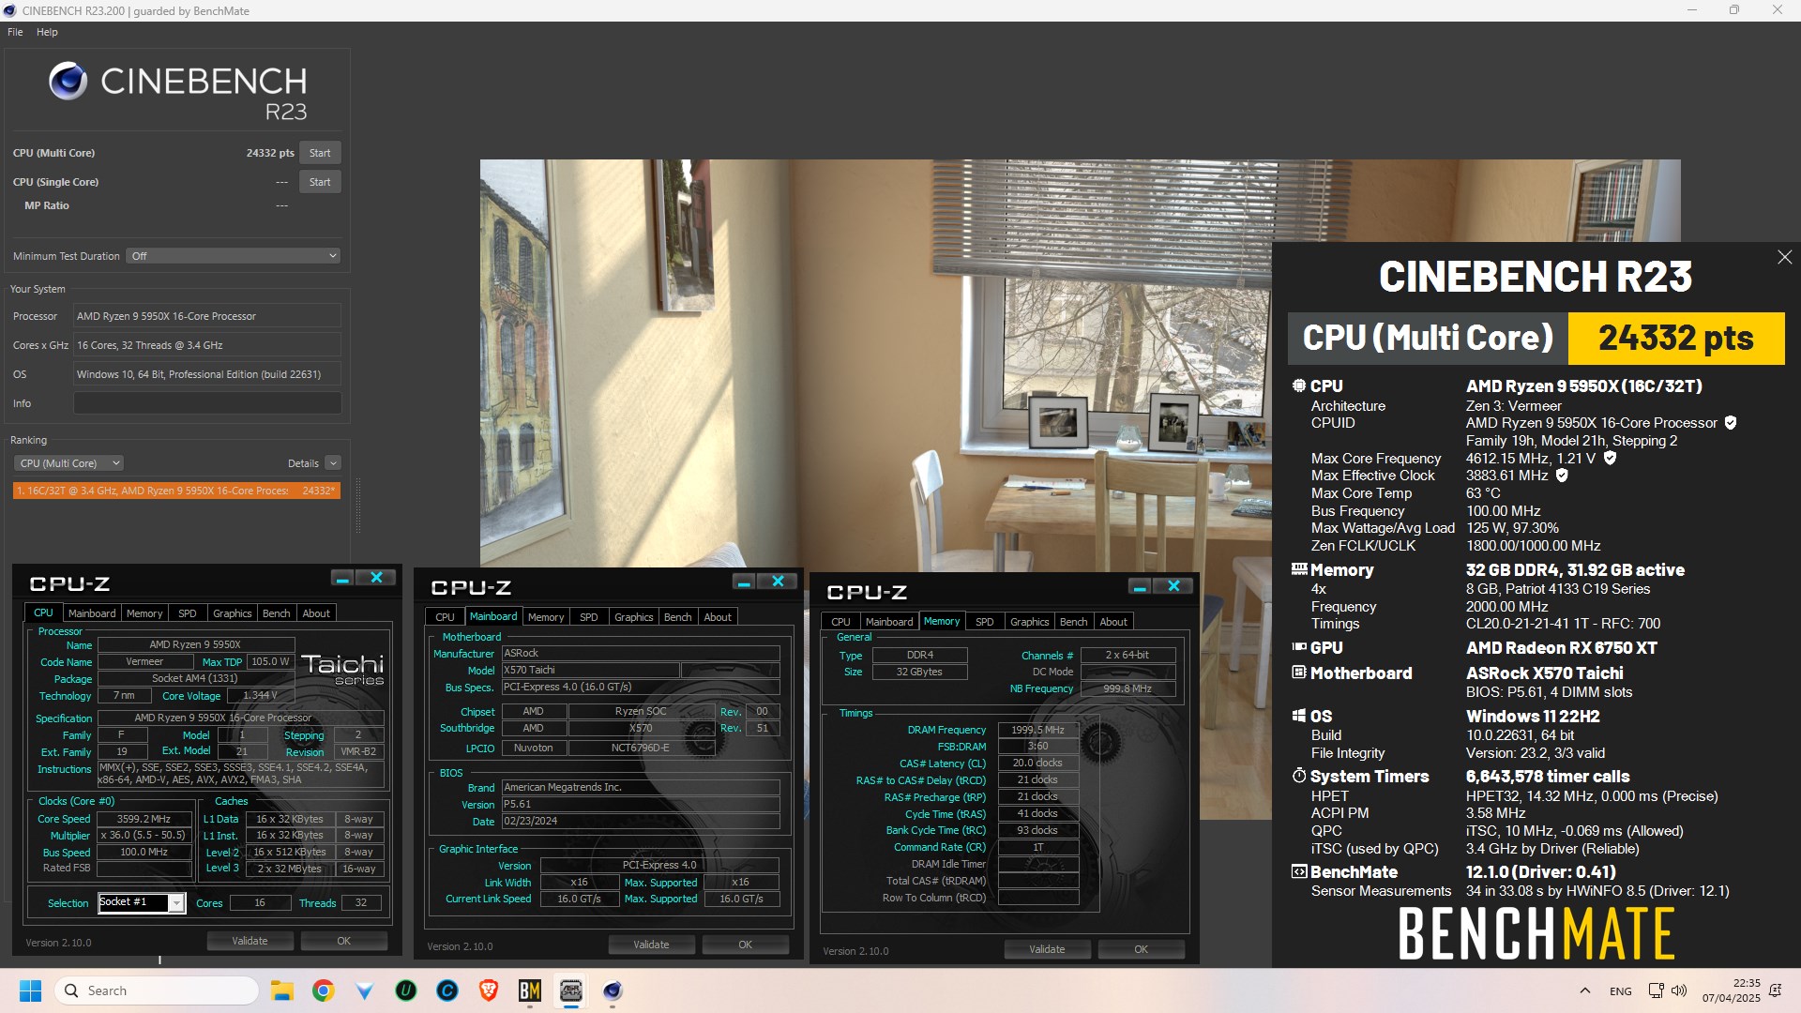Image resolution: width=1801 pixels, height=1013 pixels.
Task: Select the 16C/32T Ryzen 9 5950X ranking entry
Action: (x=176, y=491)
